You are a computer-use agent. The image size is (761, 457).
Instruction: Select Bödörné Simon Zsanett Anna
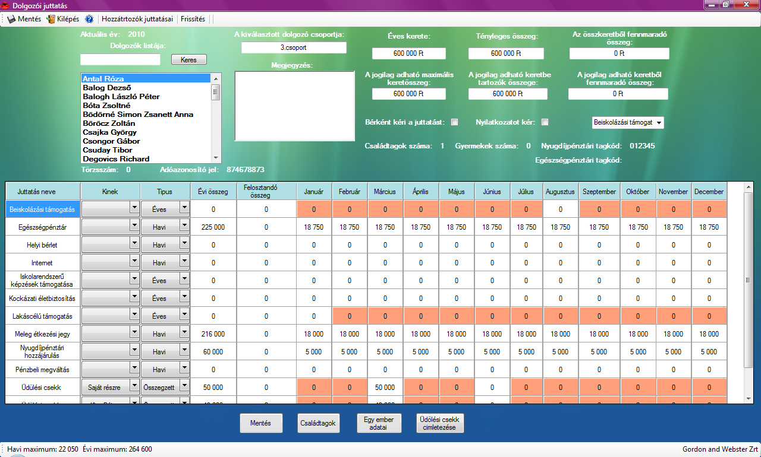click(146, 114)
